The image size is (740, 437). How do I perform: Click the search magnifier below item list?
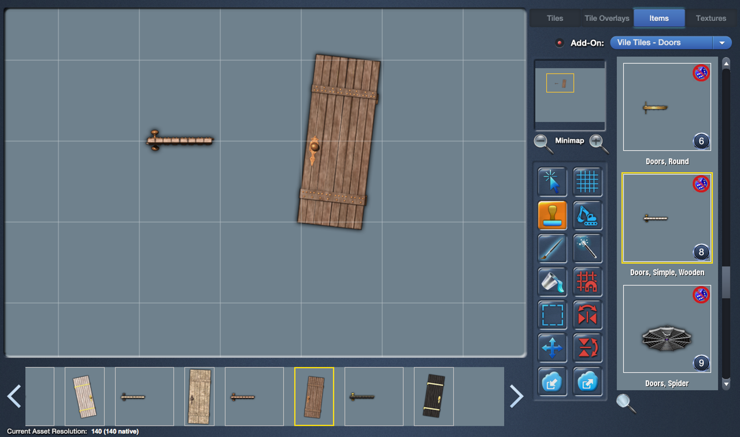(x=626, y=403)
